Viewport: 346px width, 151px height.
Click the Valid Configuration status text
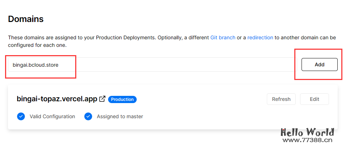(52, 116)
